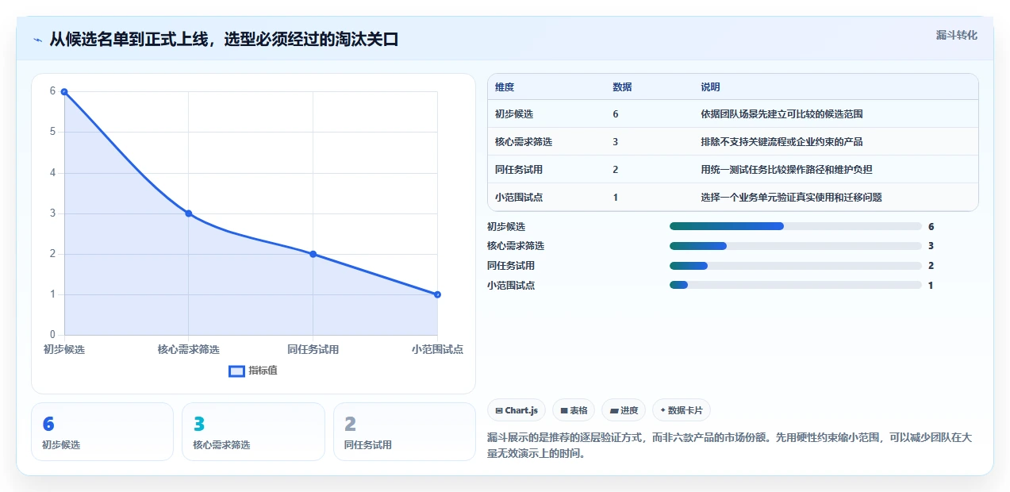This screenshot has width=1010, height=492.
Task: Click the 维度 column header
Action: coord(505,87)
